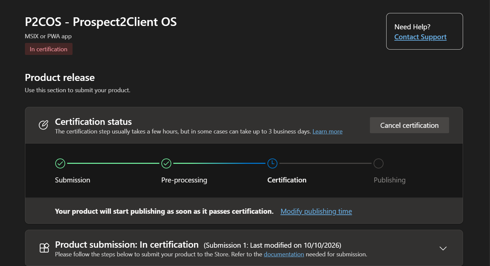Screen dimensions: 490x266
Task: Click the MSIX or PWA app text
Action: tap(48, 36)
